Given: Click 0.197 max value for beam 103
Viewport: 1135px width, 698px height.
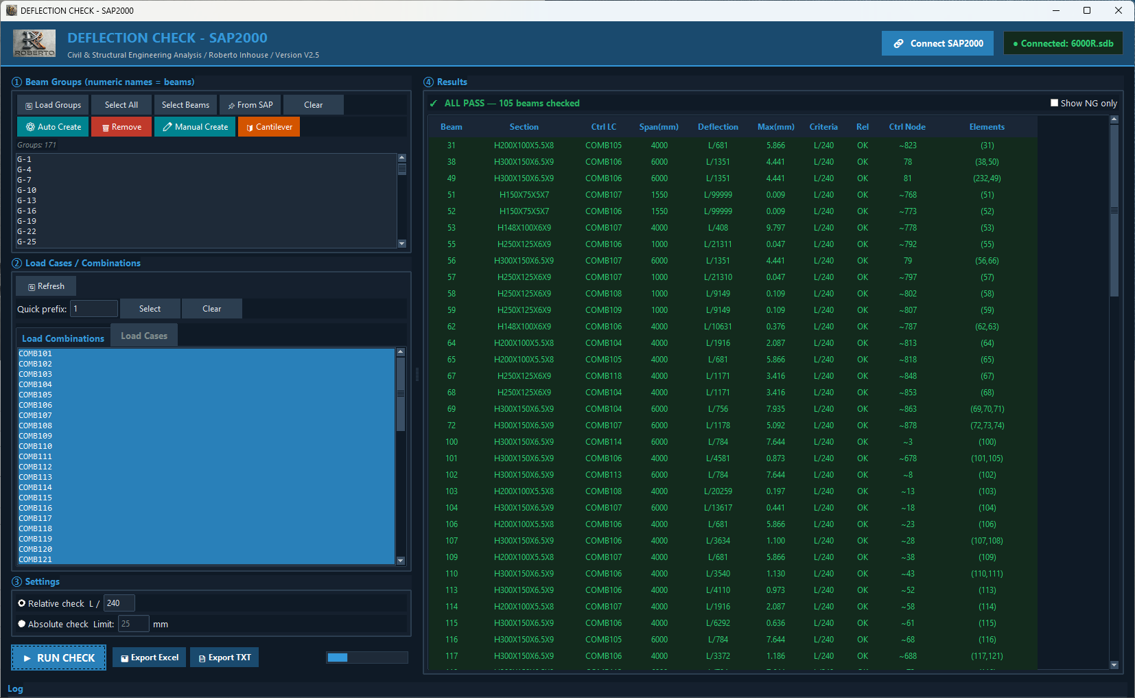Looking at the screenshot, I should 776,491.
